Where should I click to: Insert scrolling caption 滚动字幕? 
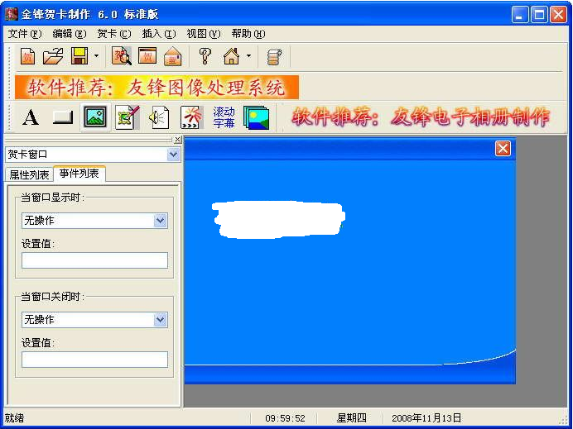[224, 117]
